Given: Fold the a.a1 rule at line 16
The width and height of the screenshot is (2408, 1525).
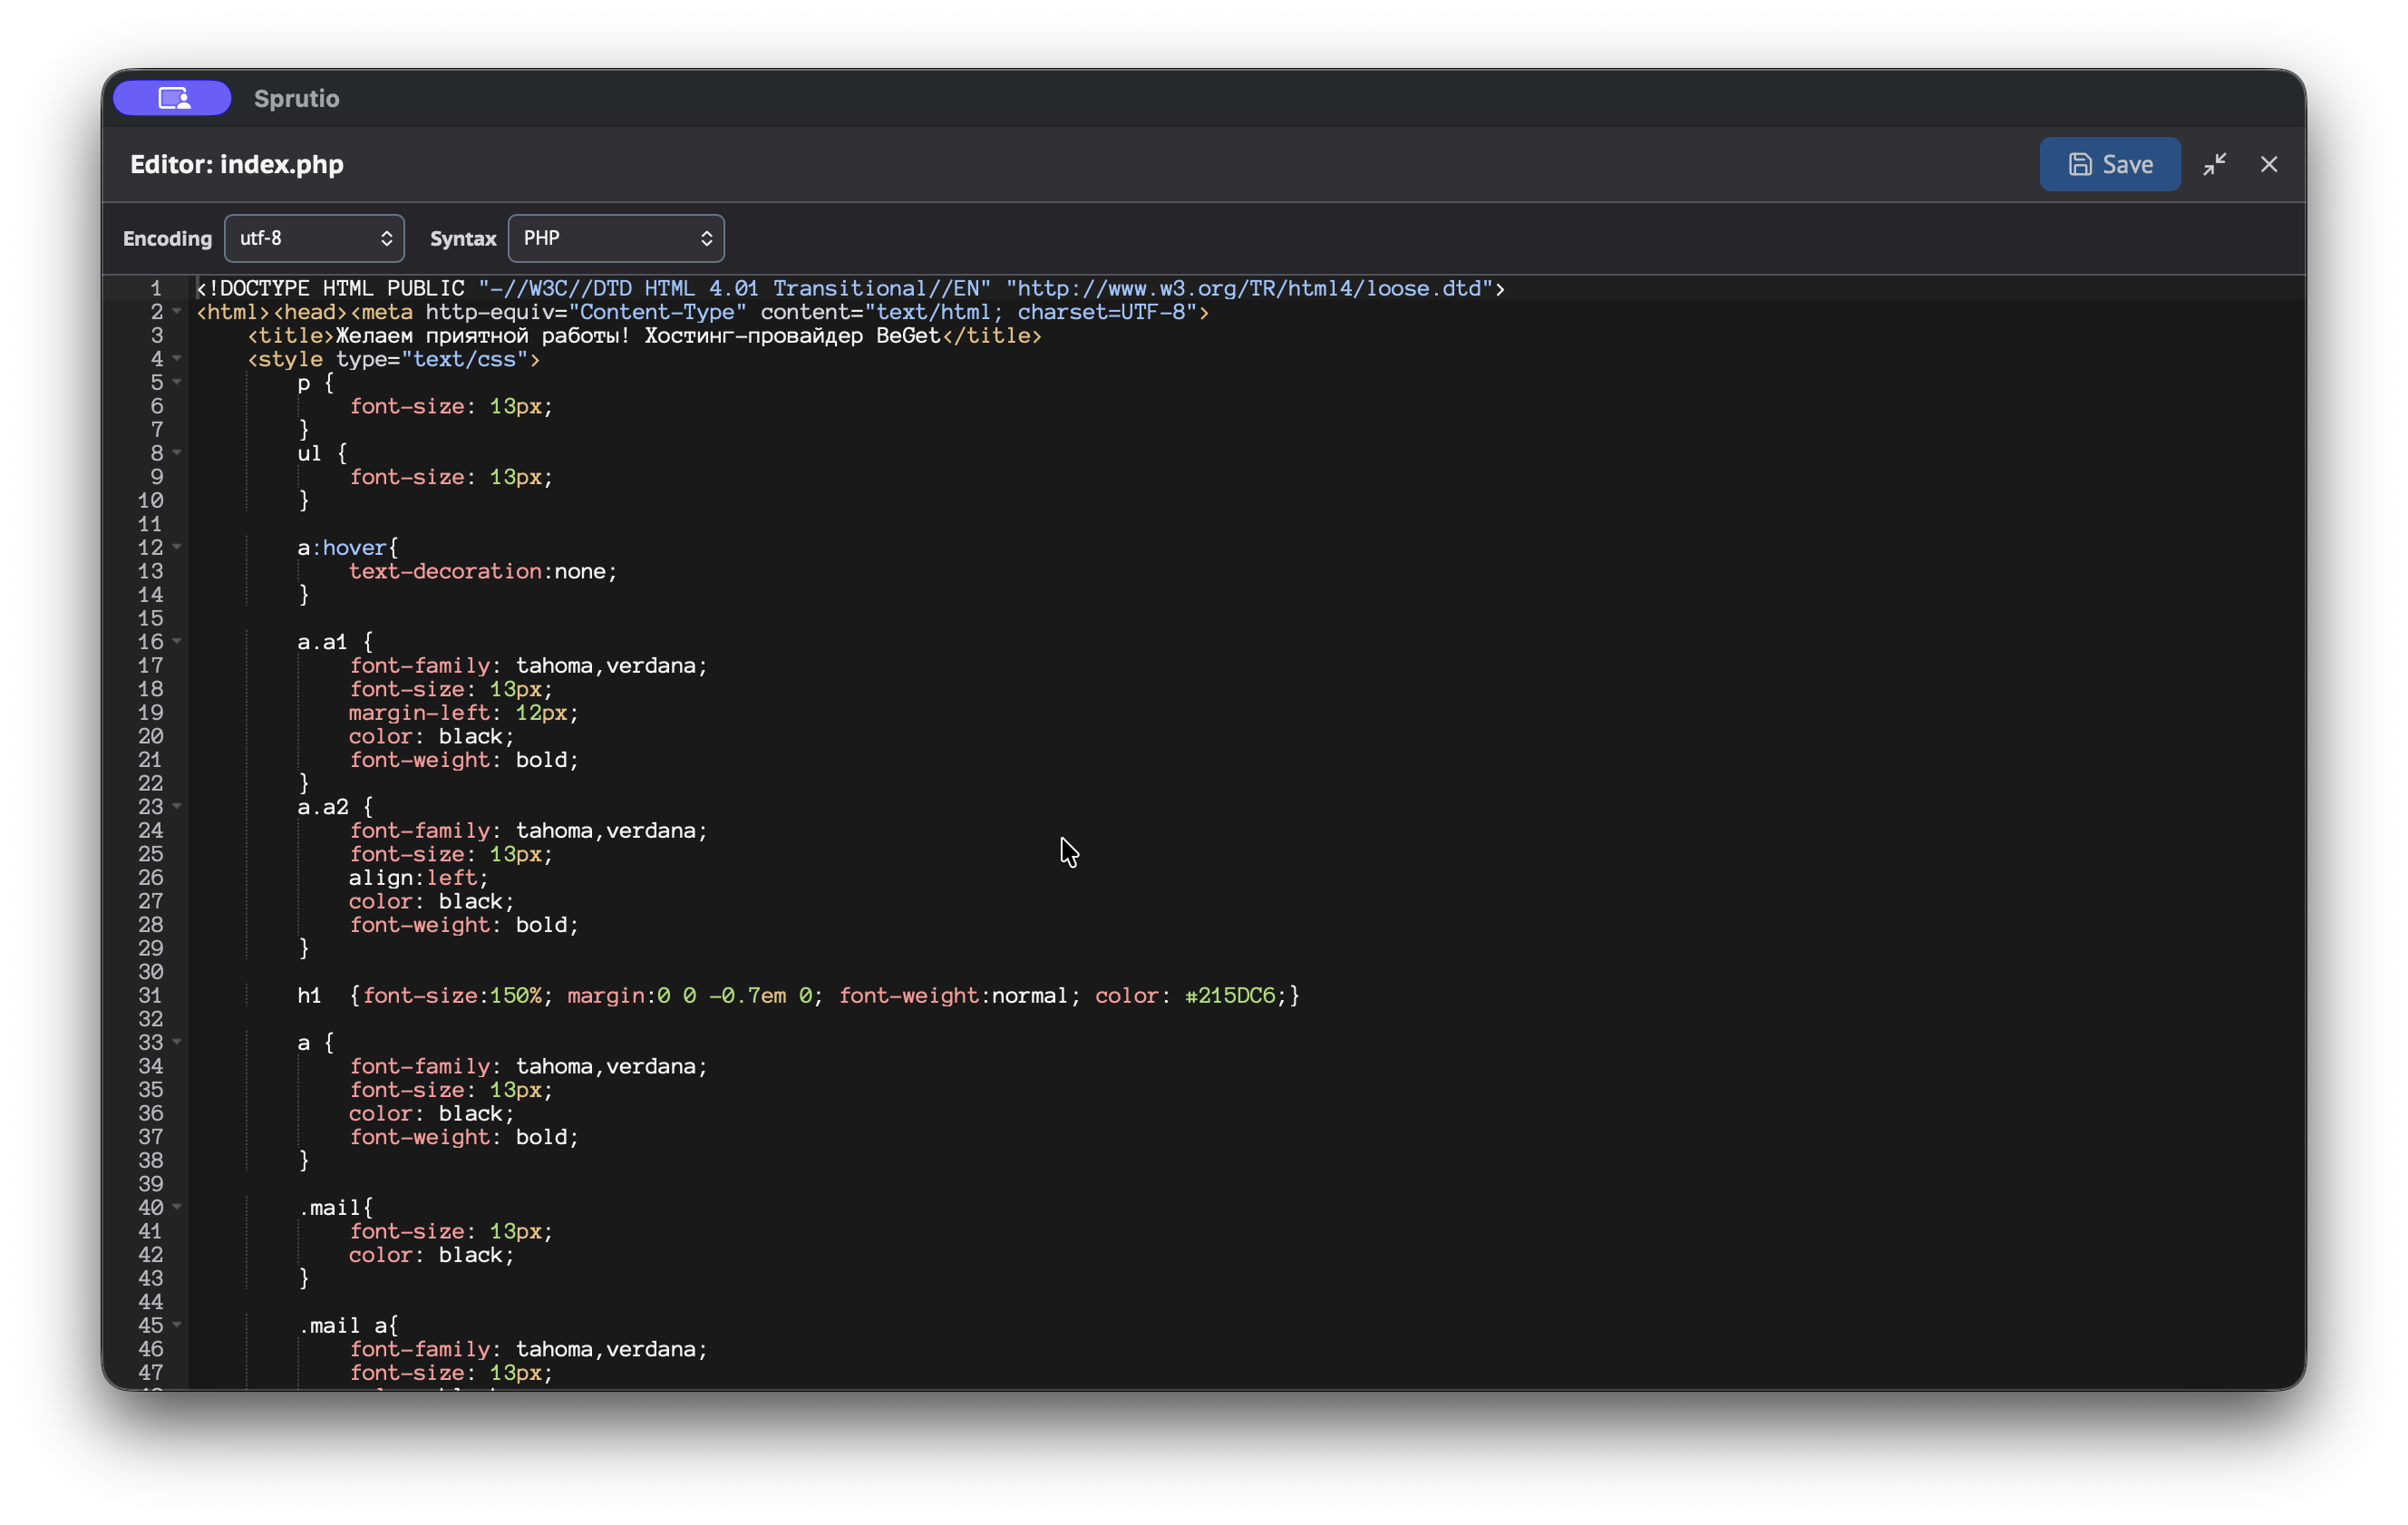Looking at the screenshot, I should click(177, 641).
